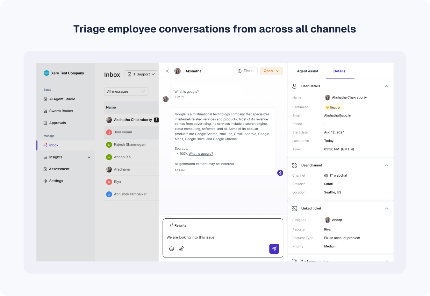Click Rajesh Shanmugam's green avatar icon
Viewport: 430px width, 296px height.
click(109, 145)
